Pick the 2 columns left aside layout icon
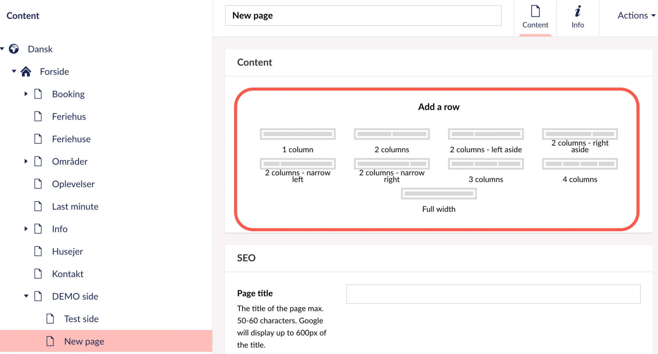Image resolution: width=658 pixels, height=354 pixels. [486, 134]
